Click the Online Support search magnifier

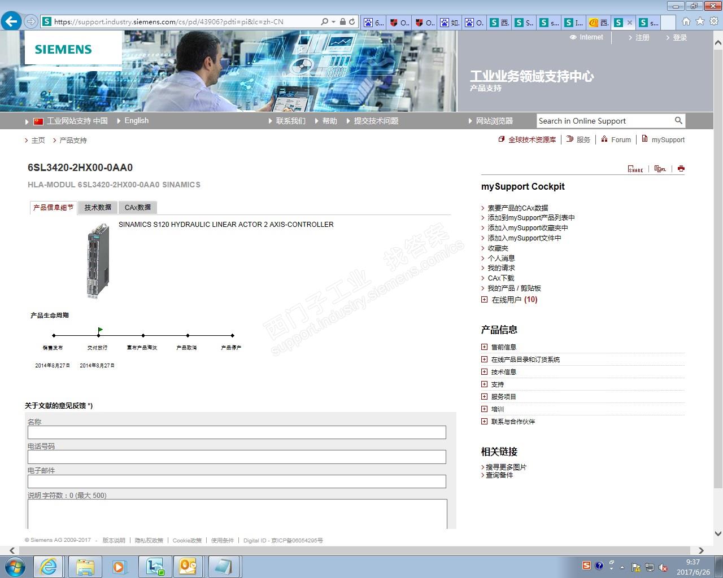pos(678,120)
